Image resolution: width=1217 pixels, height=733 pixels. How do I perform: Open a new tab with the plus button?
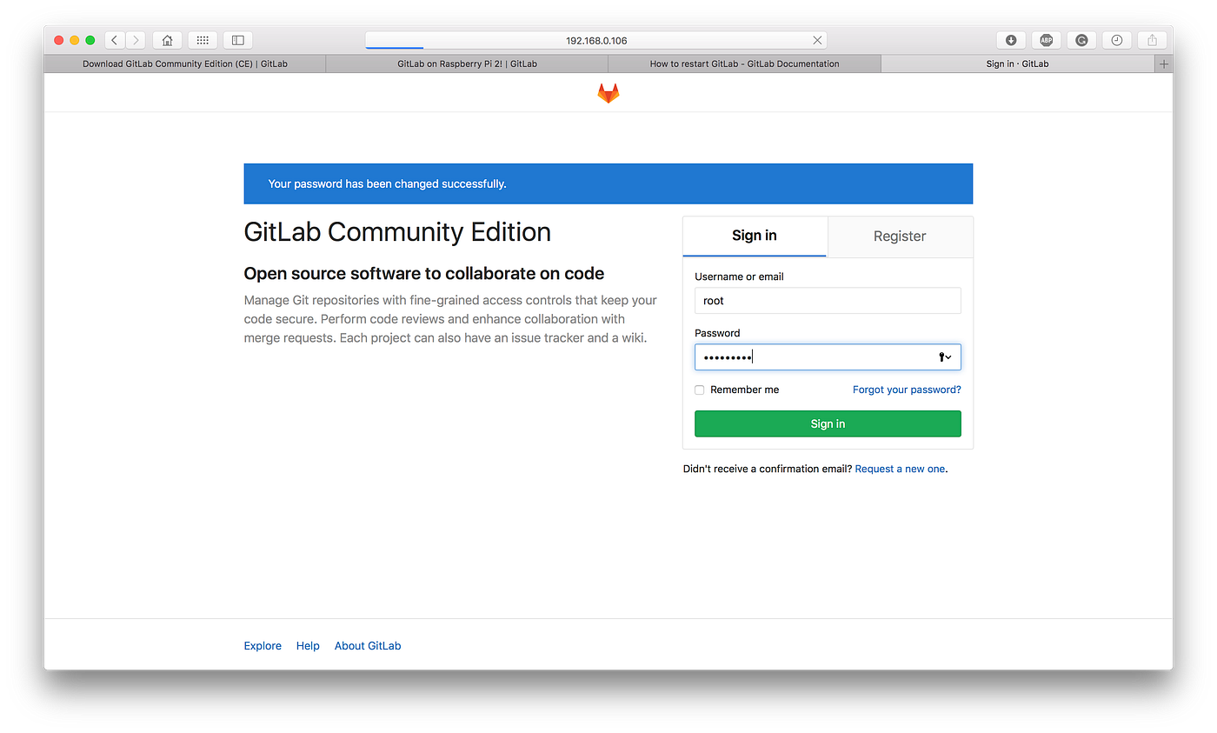[1163, 63]
